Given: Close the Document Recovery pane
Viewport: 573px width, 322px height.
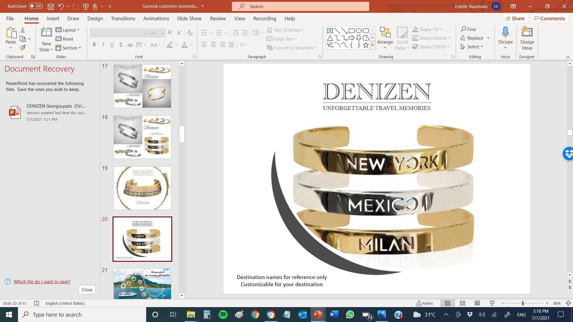Looking at the screenshot, I should point(87,290).
